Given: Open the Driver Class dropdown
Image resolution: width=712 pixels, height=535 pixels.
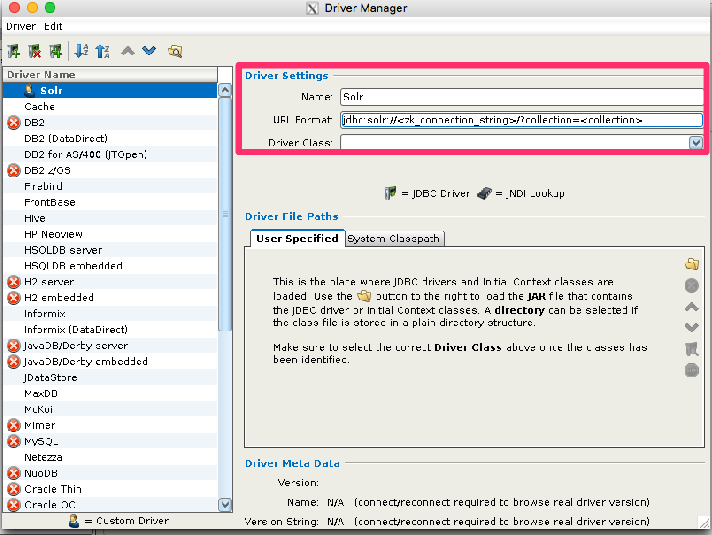Looking at the screenshot, I should 696,142.
